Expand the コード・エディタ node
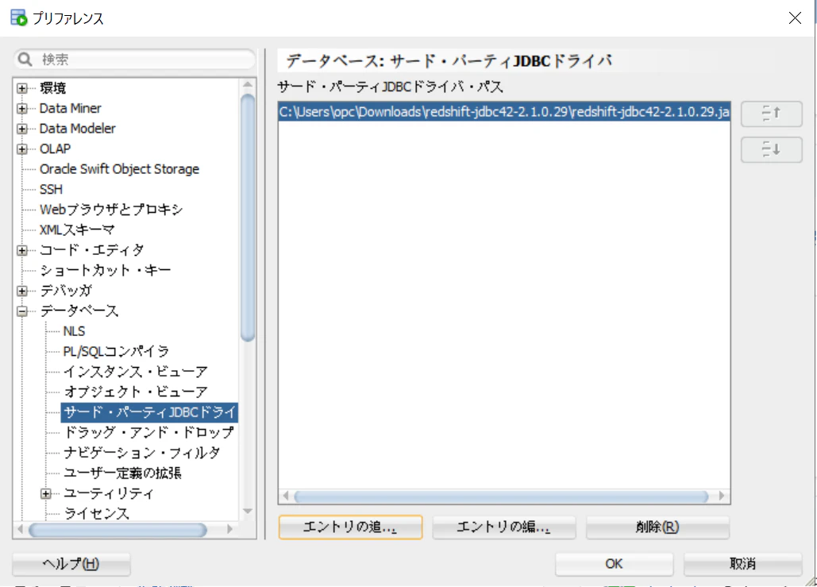Screen dimensions: 817x587 pos(22,250)
